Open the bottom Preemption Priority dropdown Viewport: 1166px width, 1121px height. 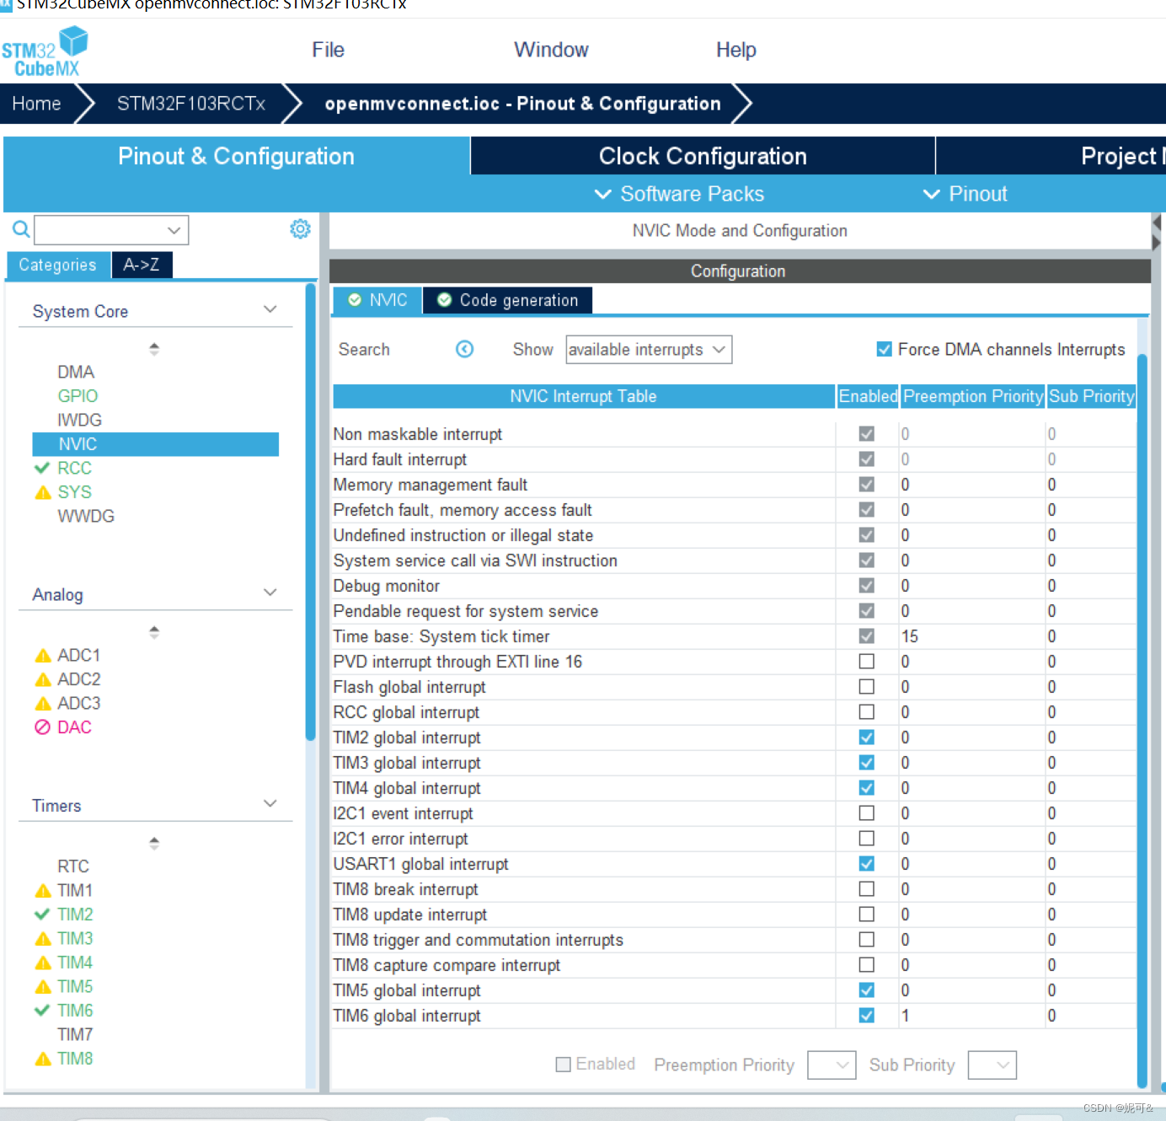click(x=832, y=1065)
